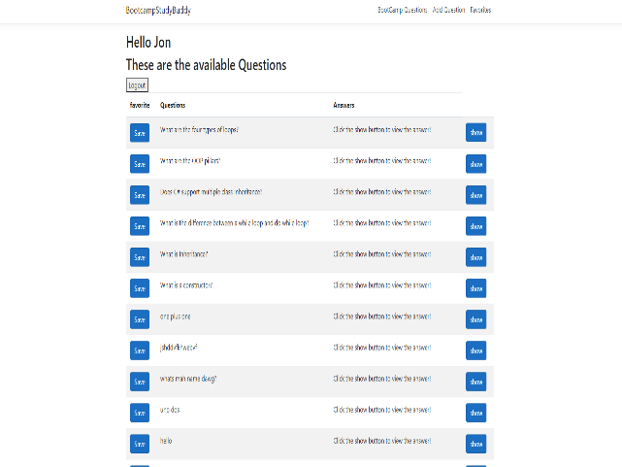Image resolution: width=622 pixels, height=467 pixels.
Task: Show answer for the OOP pillars question
Action: (x=476, y=164)
